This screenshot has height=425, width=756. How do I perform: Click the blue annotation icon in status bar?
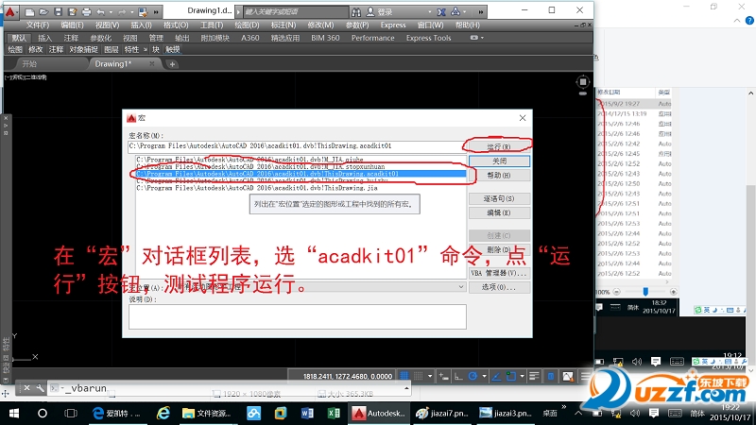[x=551, y=376]
